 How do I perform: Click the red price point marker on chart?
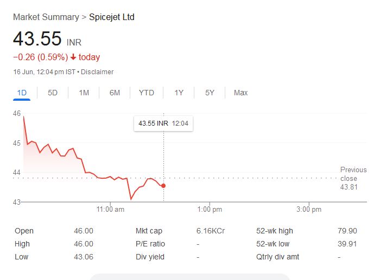(x=163, y=186)
